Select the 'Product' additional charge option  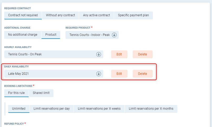(x=51, y=35)
